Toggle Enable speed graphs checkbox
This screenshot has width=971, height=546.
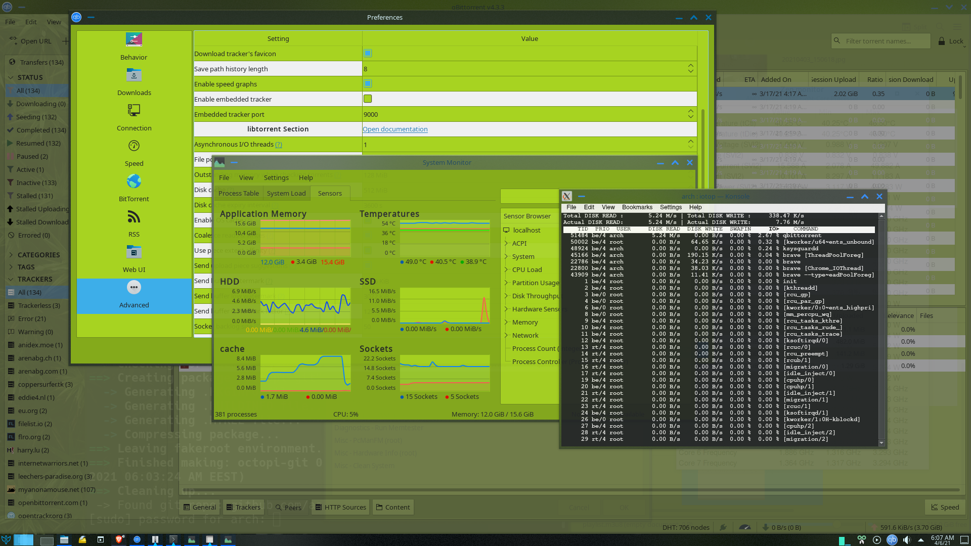[368, 83]
